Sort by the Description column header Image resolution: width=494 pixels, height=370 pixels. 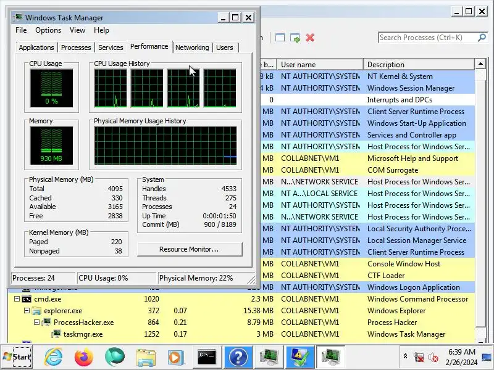pos(419,65)
